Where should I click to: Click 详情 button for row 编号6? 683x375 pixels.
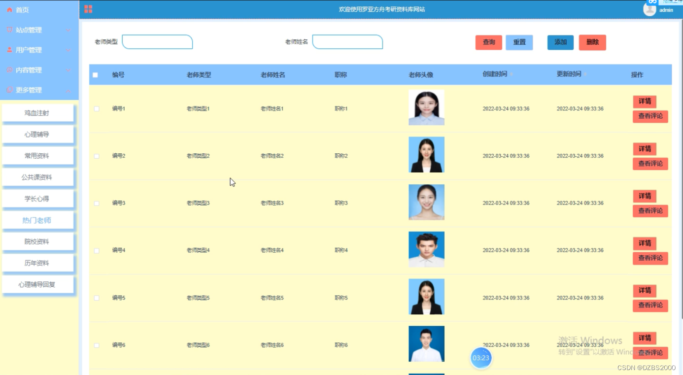645,338
